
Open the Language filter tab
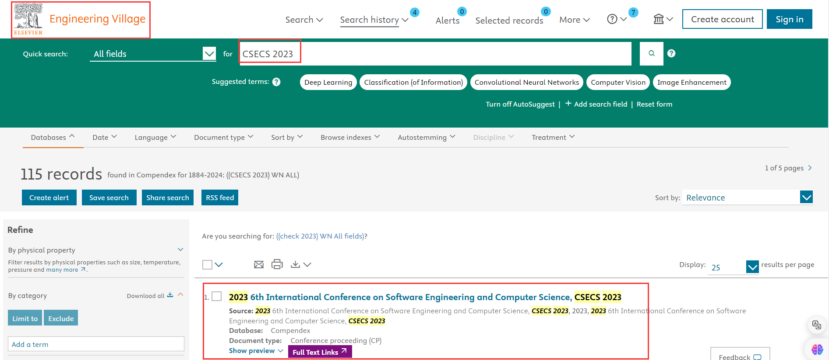coord(155,137)
